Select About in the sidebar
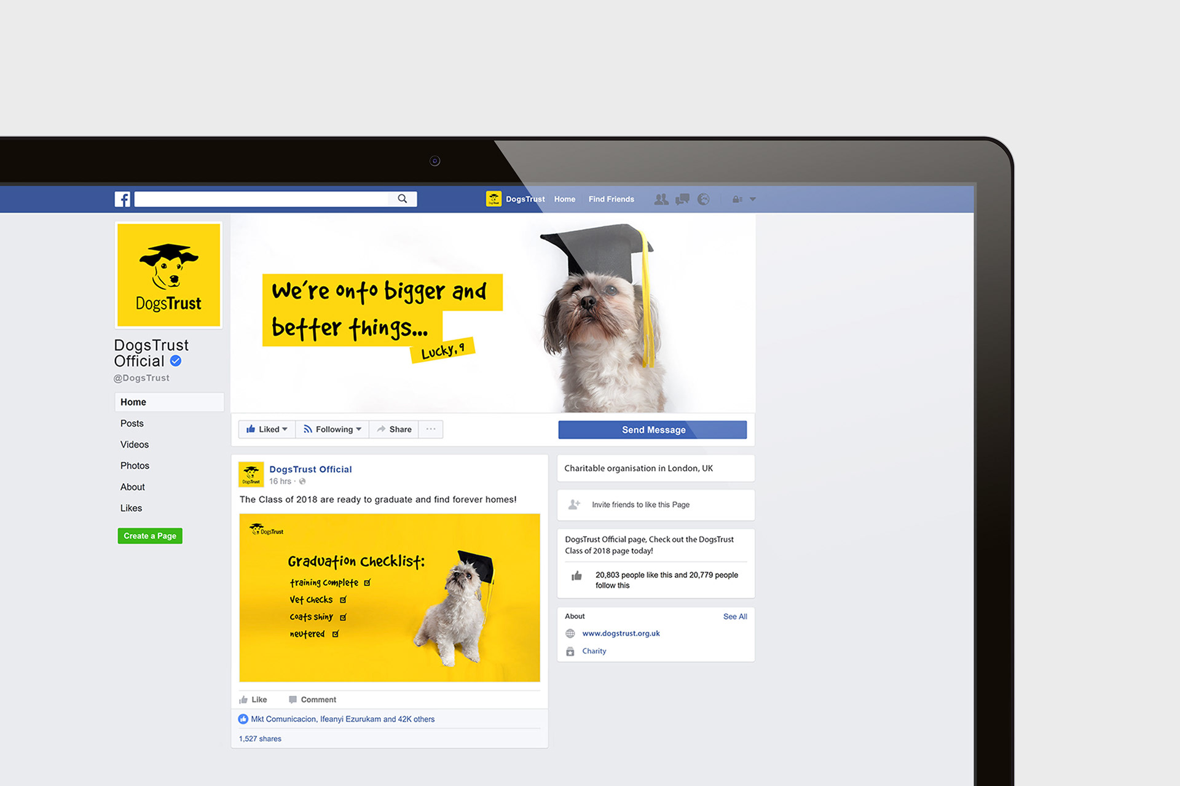The width and height of the screenshot is (1180, 786). tap(133, 487)
